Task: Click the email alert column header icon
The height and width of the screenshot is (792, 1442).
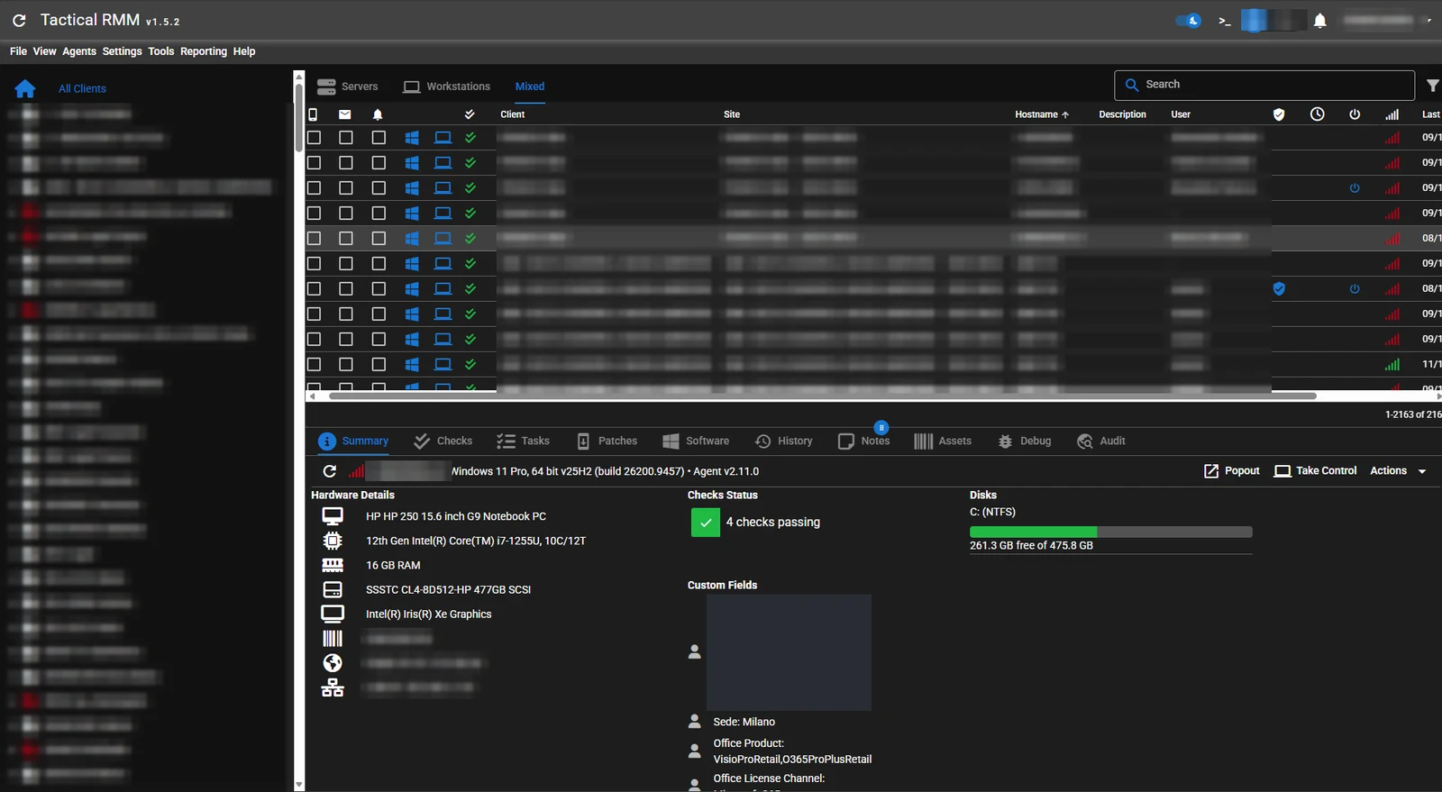Action: point(344,114)
